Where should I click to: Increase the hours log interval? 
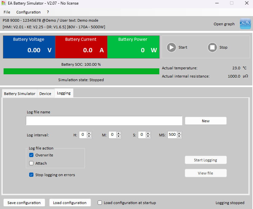89,133
